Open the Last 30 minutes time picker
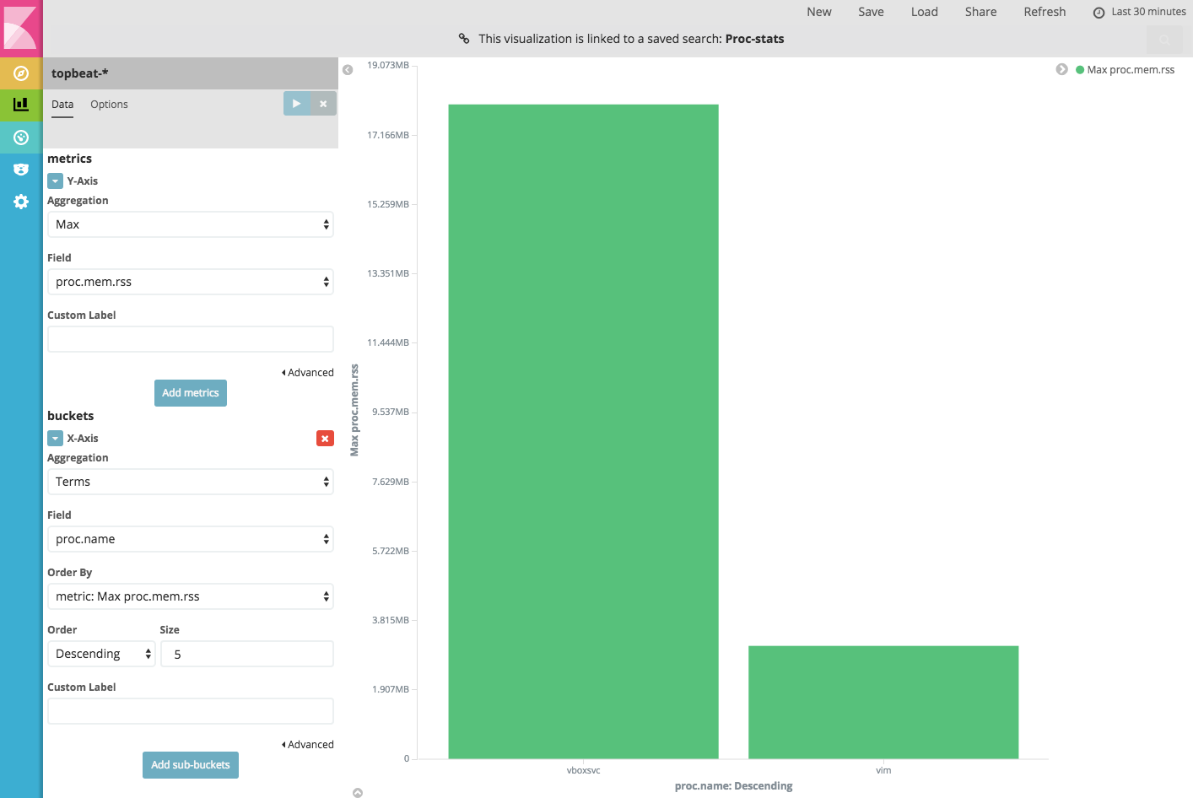This screenshot has width=1193, height=798. click(1140, 12)
